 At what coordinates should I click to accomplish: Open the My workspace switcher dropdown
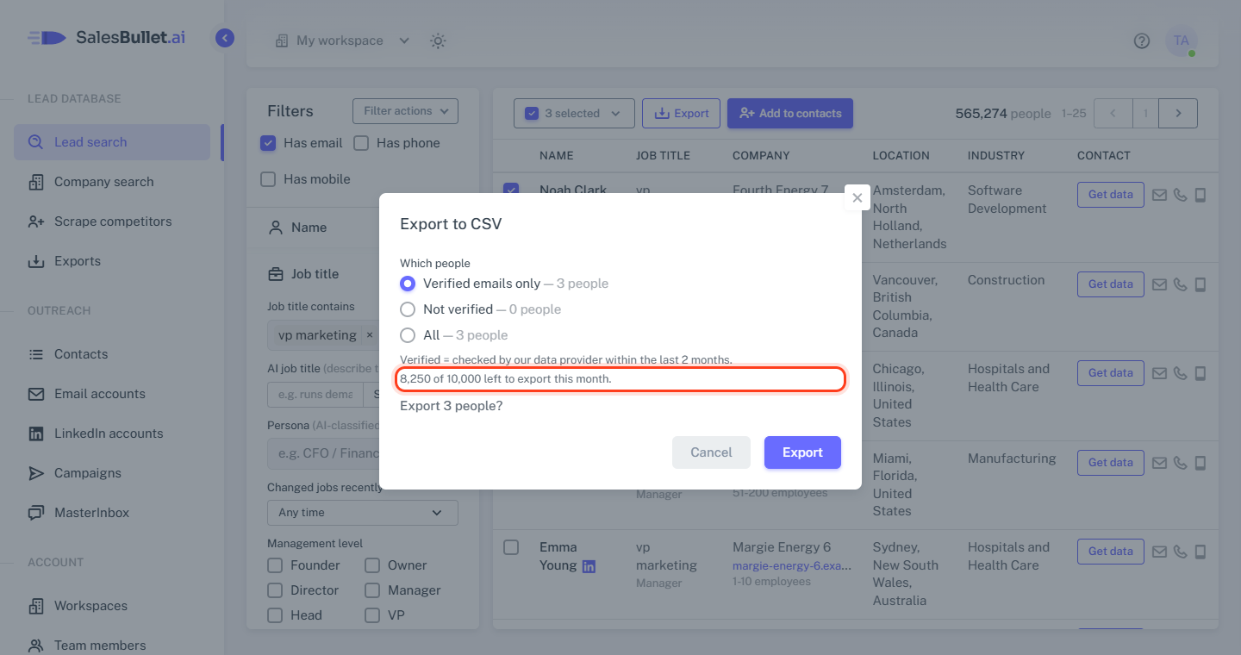point(342,41)
